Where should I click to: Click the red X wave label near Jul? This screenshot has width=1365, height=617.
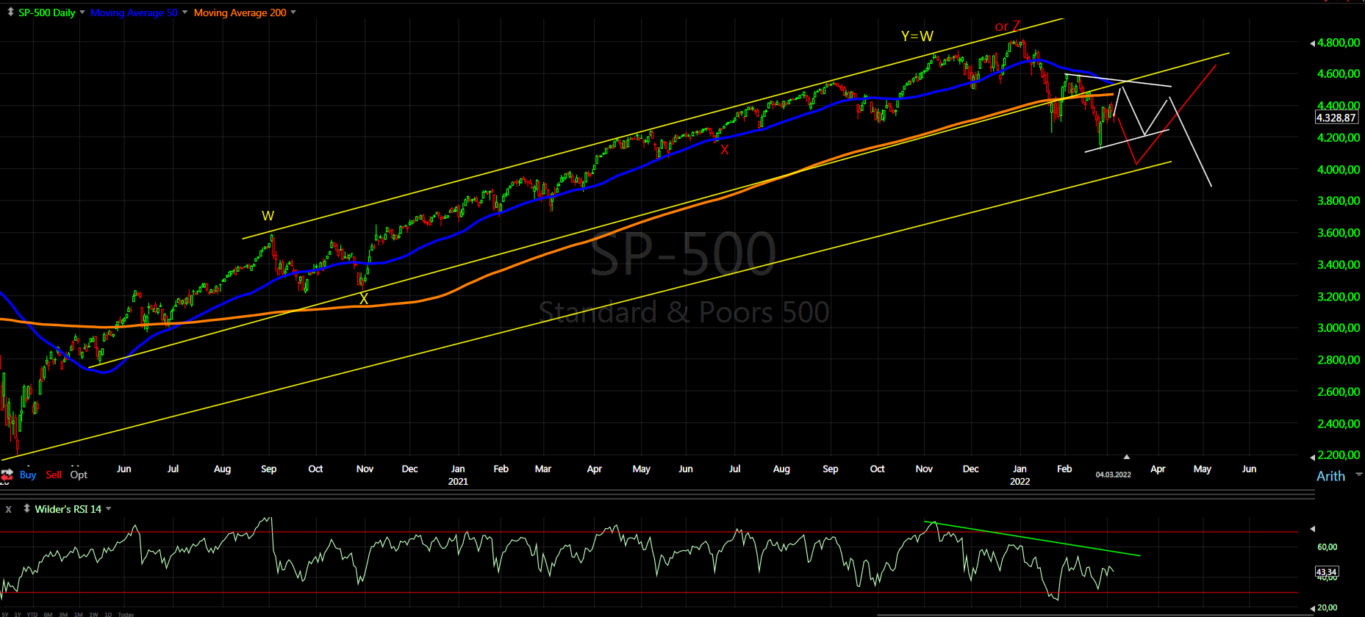[725, 150]
